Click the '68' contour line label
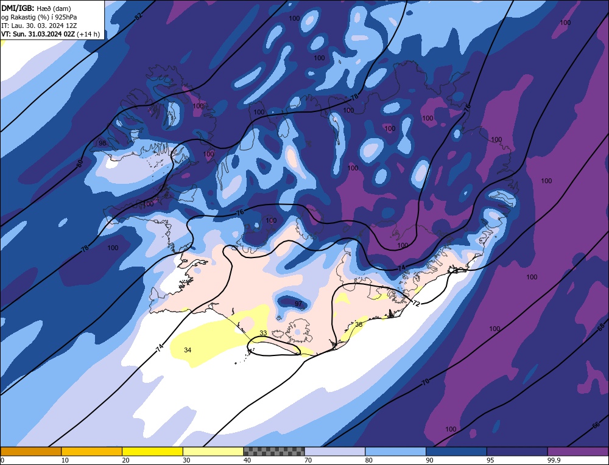Viewport: 609px width, 465px height. pyautogui.click(x=601, y=327)
